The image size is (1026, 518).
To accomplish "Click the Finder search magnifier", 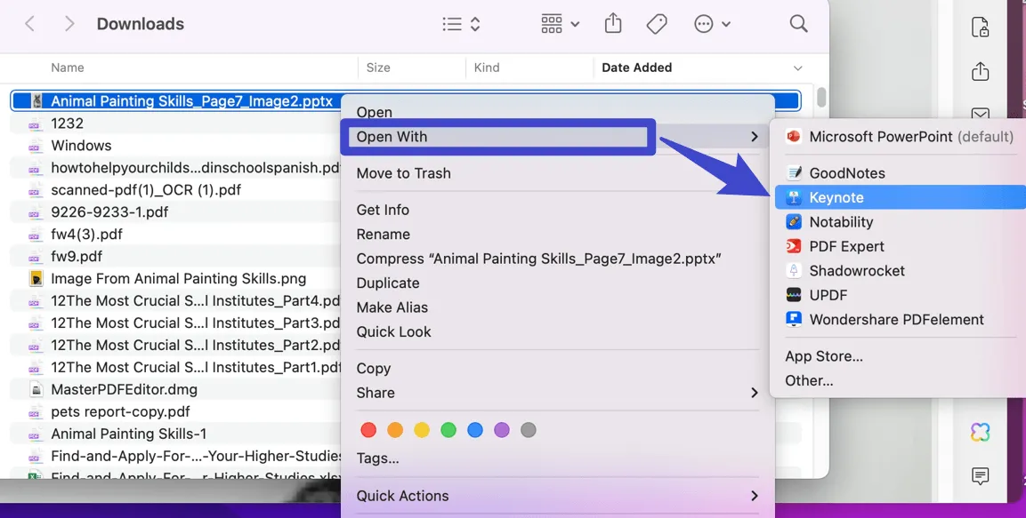I will (x=798, y=24).
